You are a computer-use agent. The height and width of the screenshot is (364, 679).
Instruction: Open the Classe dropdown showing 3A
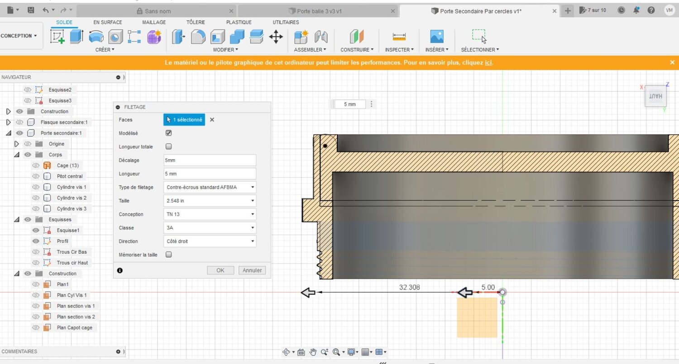pos(210,228)
